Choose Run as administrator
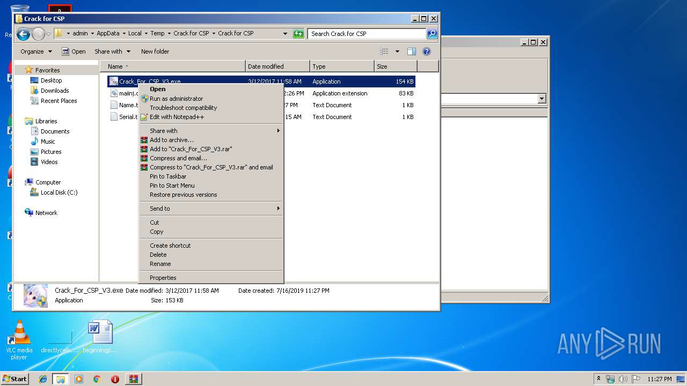 tap(210, 99)
